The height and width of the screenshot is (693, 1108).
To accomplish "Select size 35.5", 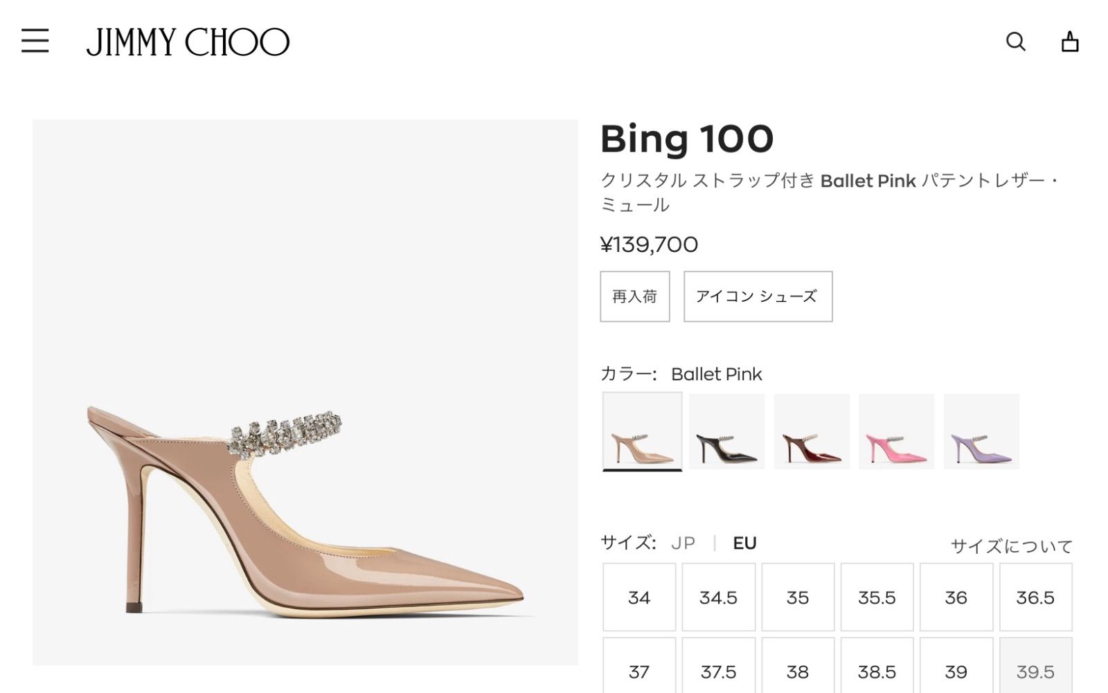I will [877, 597].
